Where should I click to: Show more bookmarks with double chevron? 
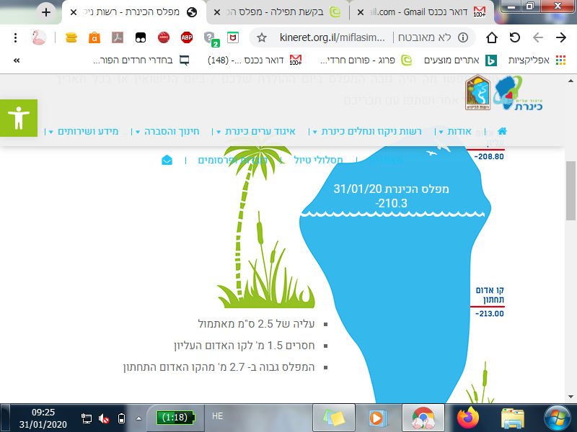pyautogui.click(x=17, y=60)
